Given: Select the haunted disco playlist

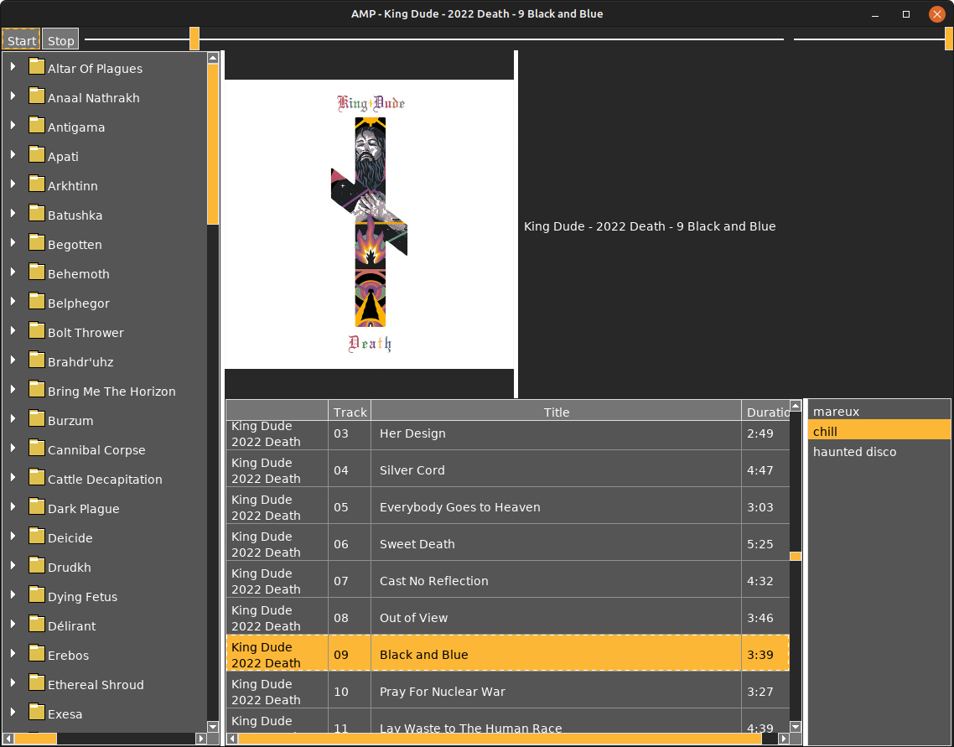Looking at the screenshot, I should click(x=879, y=451).
